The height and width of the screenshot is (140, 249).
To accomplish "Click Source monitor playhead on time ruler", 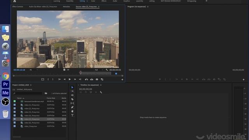I will (81, 73).
